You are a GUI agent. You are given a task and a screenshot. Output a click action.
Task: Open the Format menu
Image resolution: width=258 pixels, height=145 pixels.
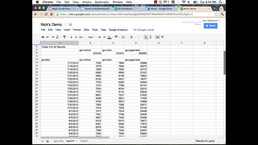click(77, 30)
